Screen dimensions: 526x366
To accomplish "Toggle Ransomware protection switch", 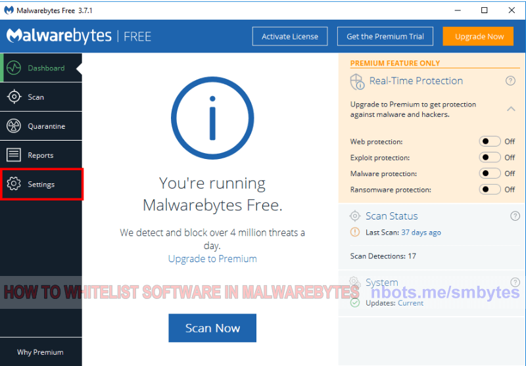I will click(x=489, y=189).
